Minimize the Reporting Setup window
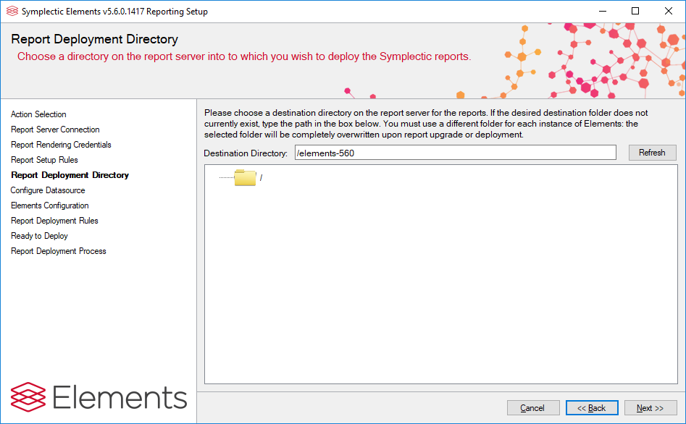686x424 pixels. click(x=603, y=12)
